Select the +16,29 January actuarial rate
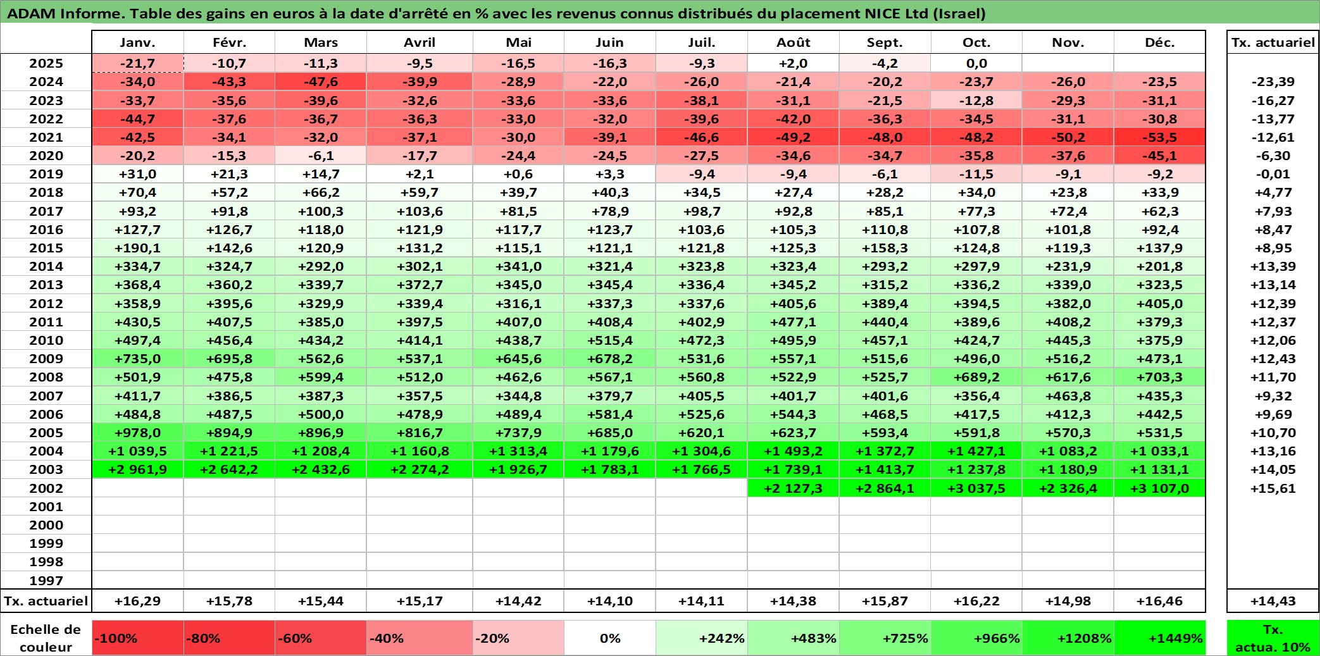1320x656 pixels. click(x=137, y=601)
